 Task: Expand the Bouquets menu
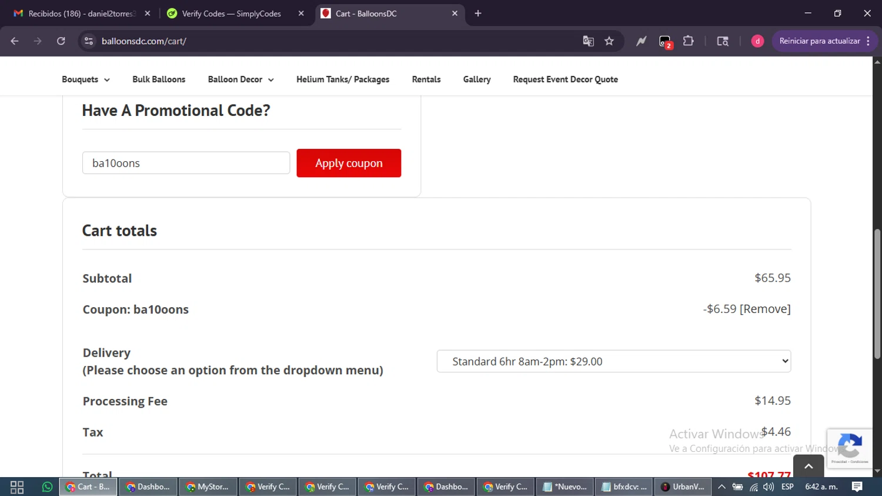click(86, 79)
